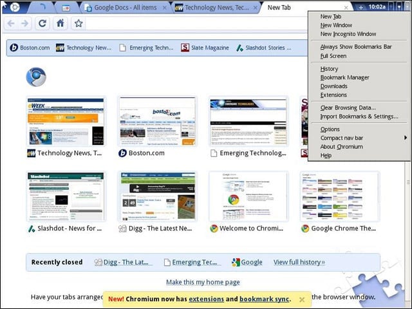
Task: Click the plus icon to add a tab
Action: click(x=360, y=7)
